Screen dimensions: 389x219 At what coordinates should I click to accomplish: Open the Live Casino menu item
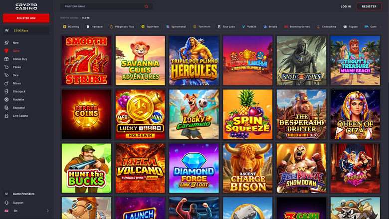20,116
